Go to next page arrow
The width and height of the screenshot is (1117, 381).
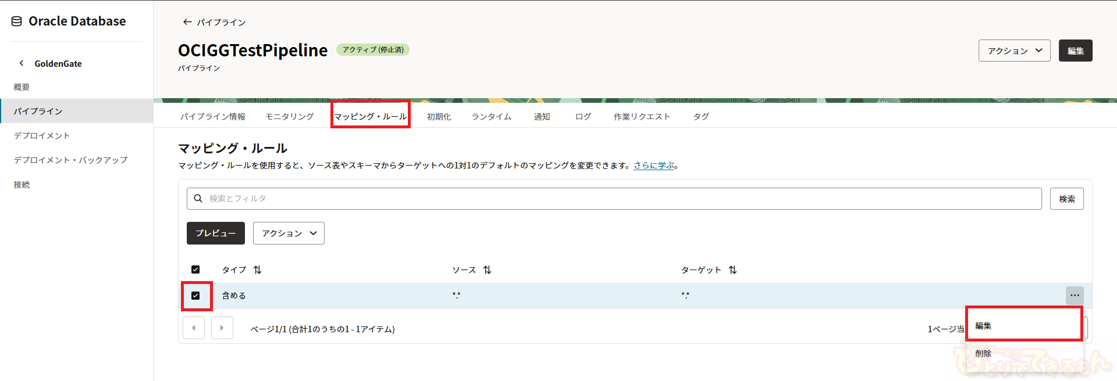pyautogui.click(x=222, y=328)
